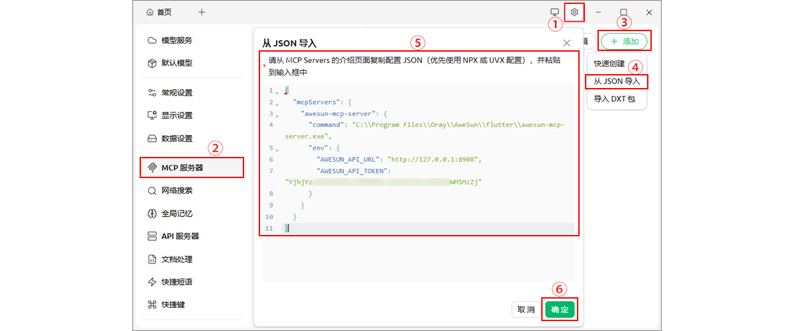This screenshot has height=331, width=794.
Task: Click the green 添加 add button
Action: click(x=625, y=41)
